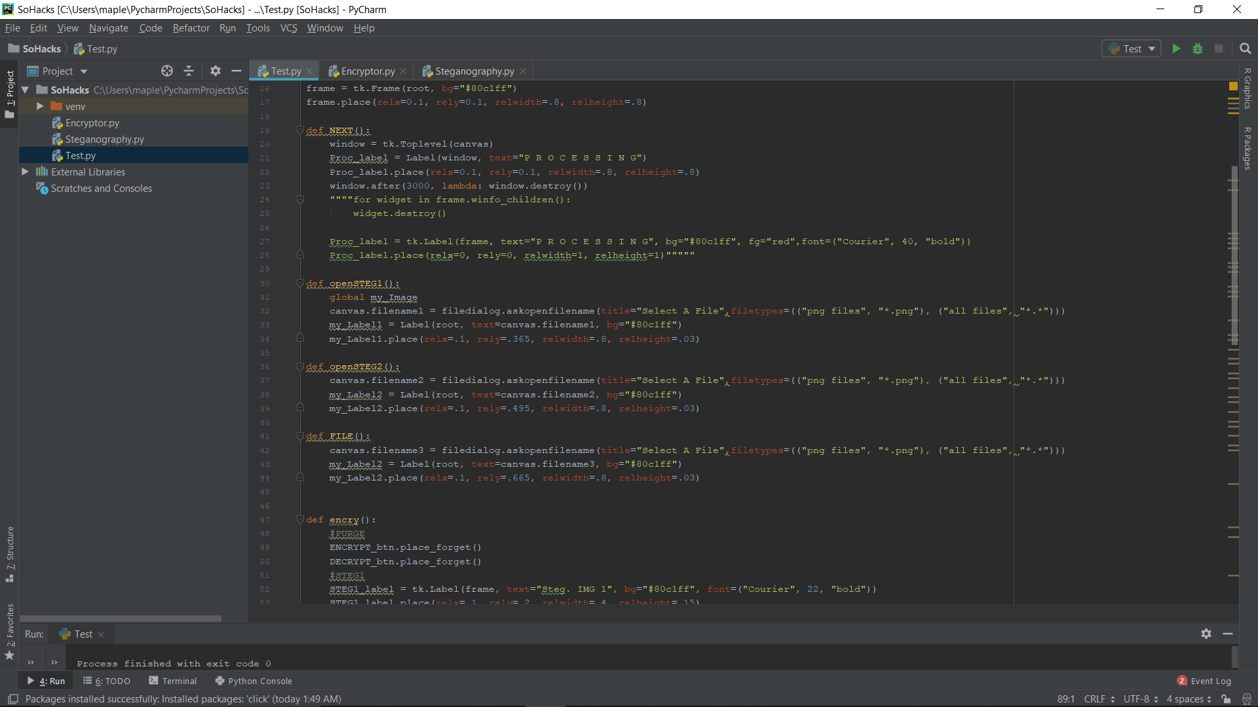Toggle read-only lock icon in status bar
1258x707 pixels.
pyautogui.click(x=1225, y=698)
